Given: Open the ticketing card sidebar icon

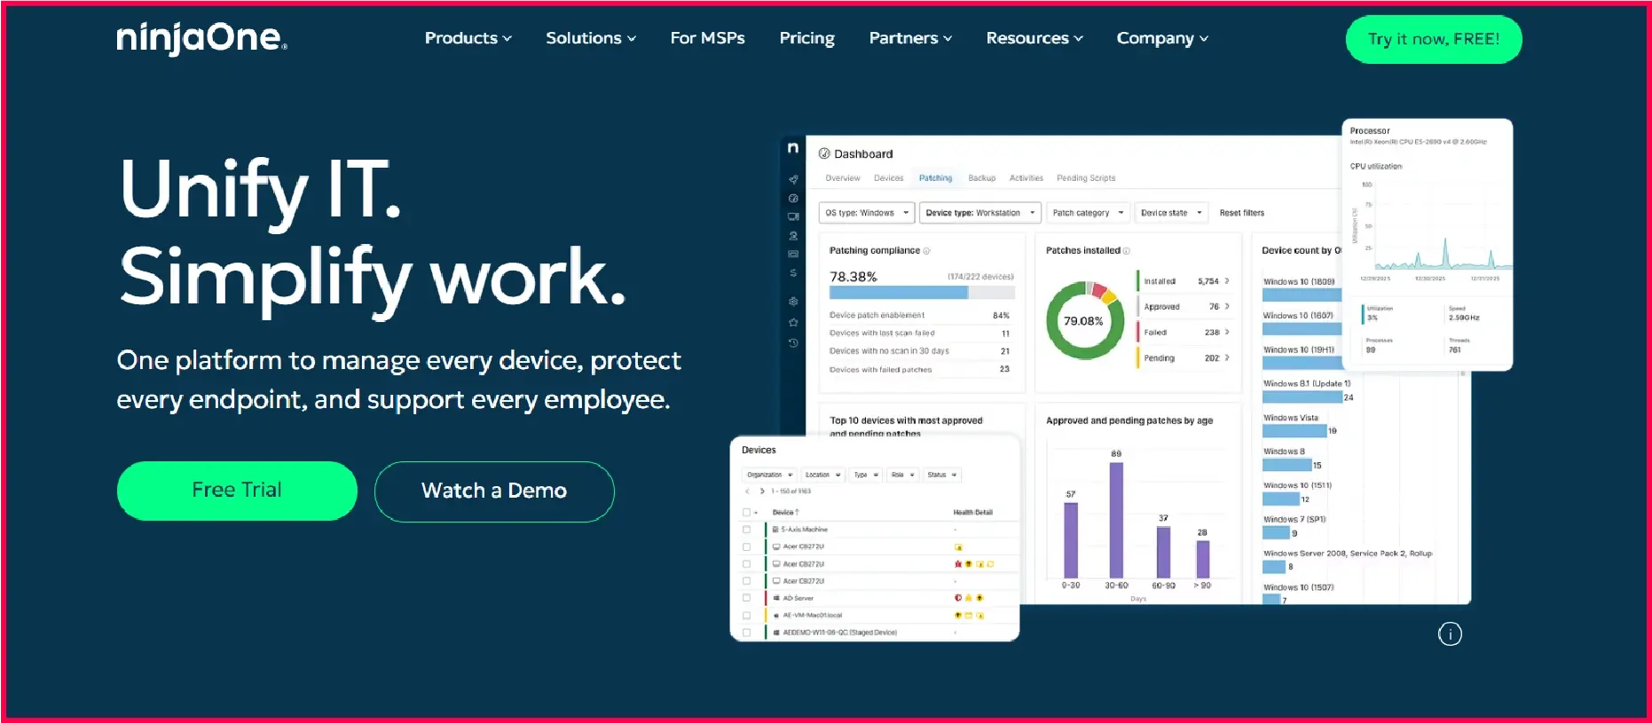Looking at the screenshot, I should click(793, 254).
